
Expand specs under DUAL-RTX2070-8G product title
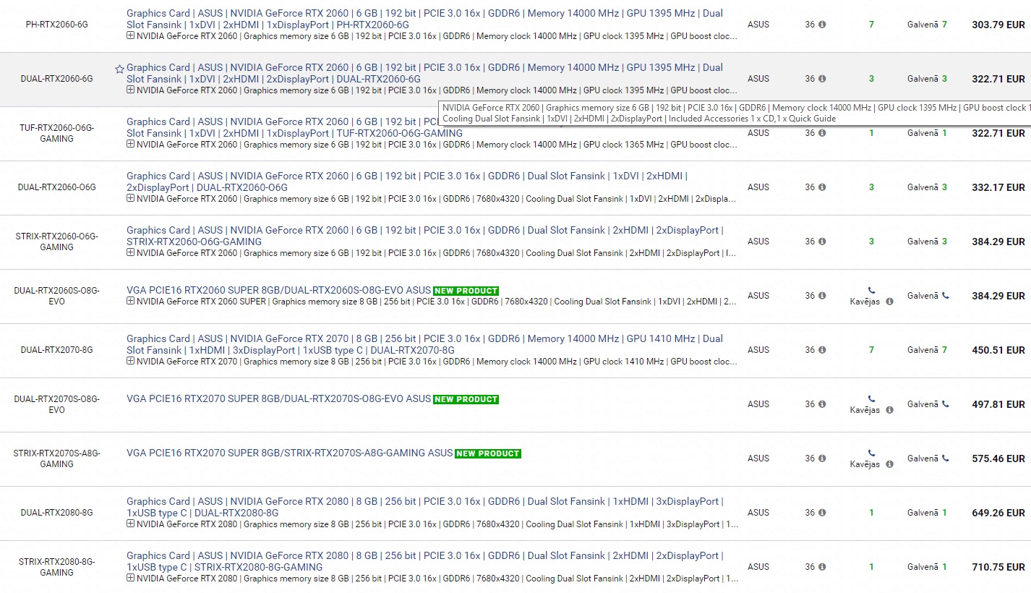click(x=130, y=361)
